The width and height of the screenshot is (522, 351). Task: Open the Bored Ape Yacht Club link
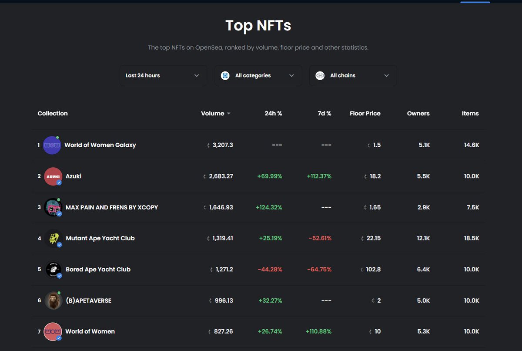point(98,269)
